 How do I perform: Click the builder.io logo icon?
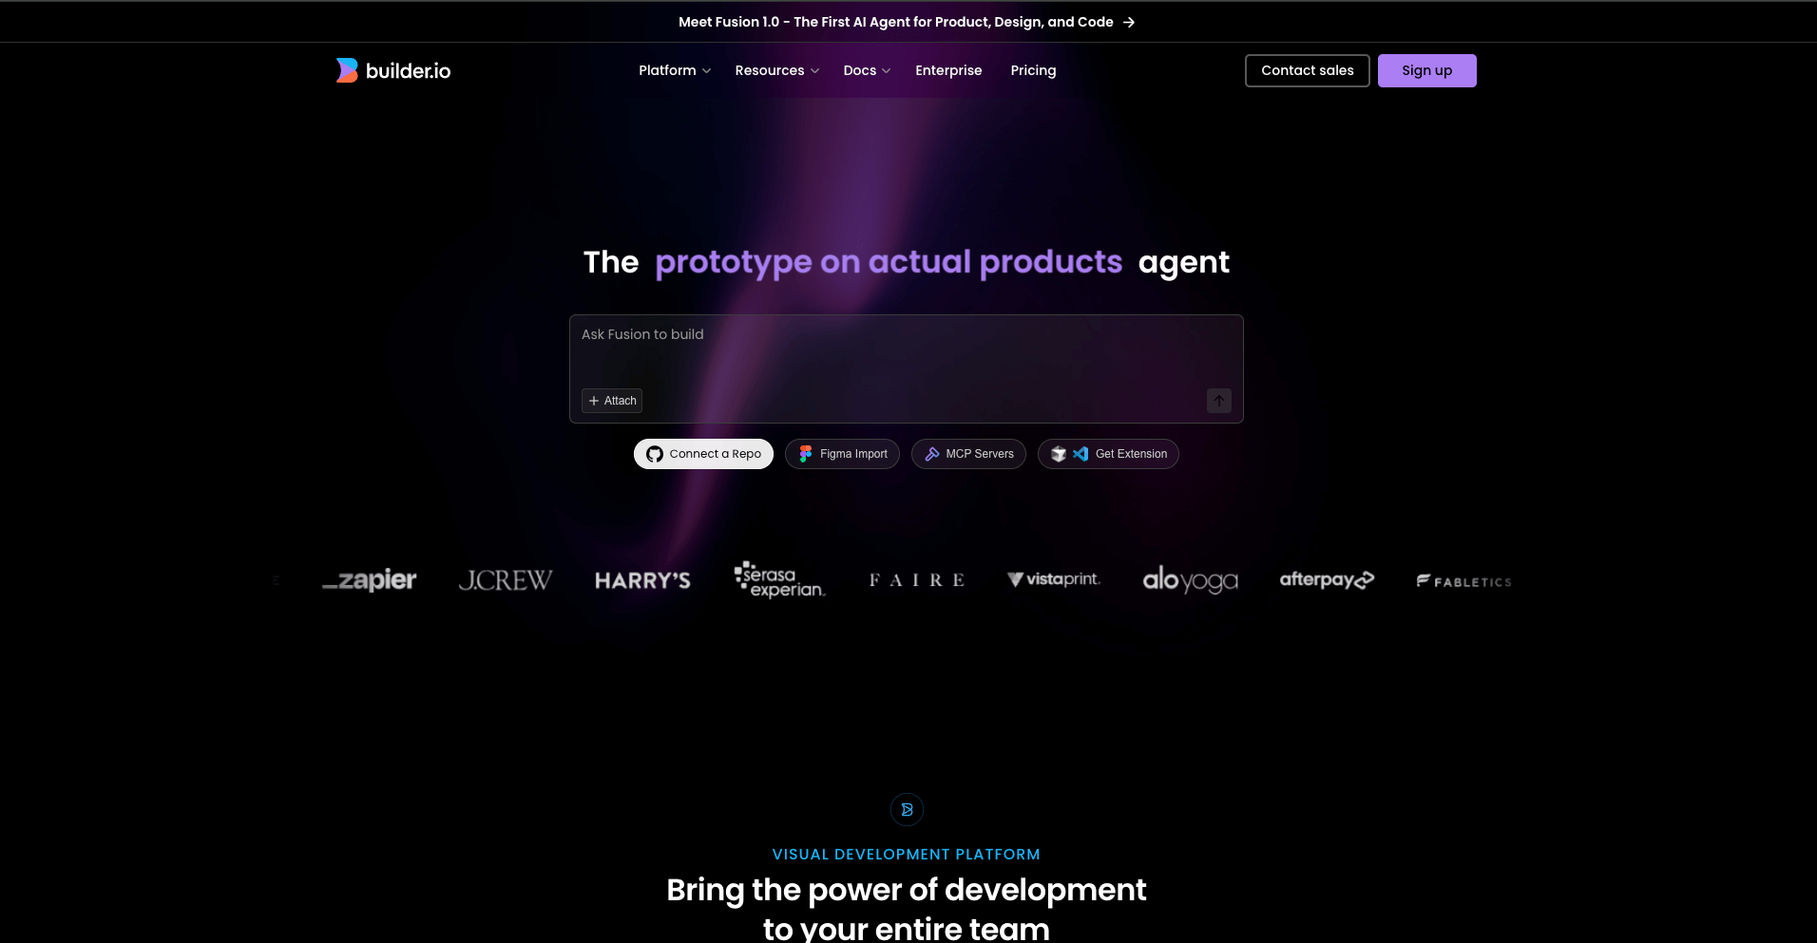pos(347,70)
